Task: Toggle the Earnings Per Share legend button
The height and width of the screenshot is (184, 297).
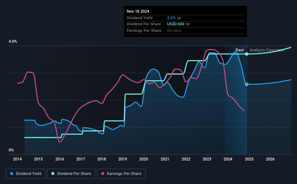Action: click(x=121, y=174)
